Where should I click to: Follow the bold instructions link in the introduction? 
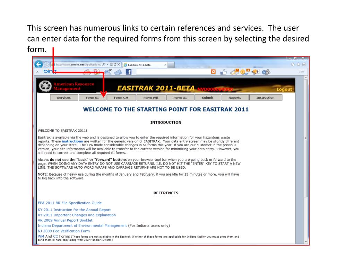click(72, 141)
